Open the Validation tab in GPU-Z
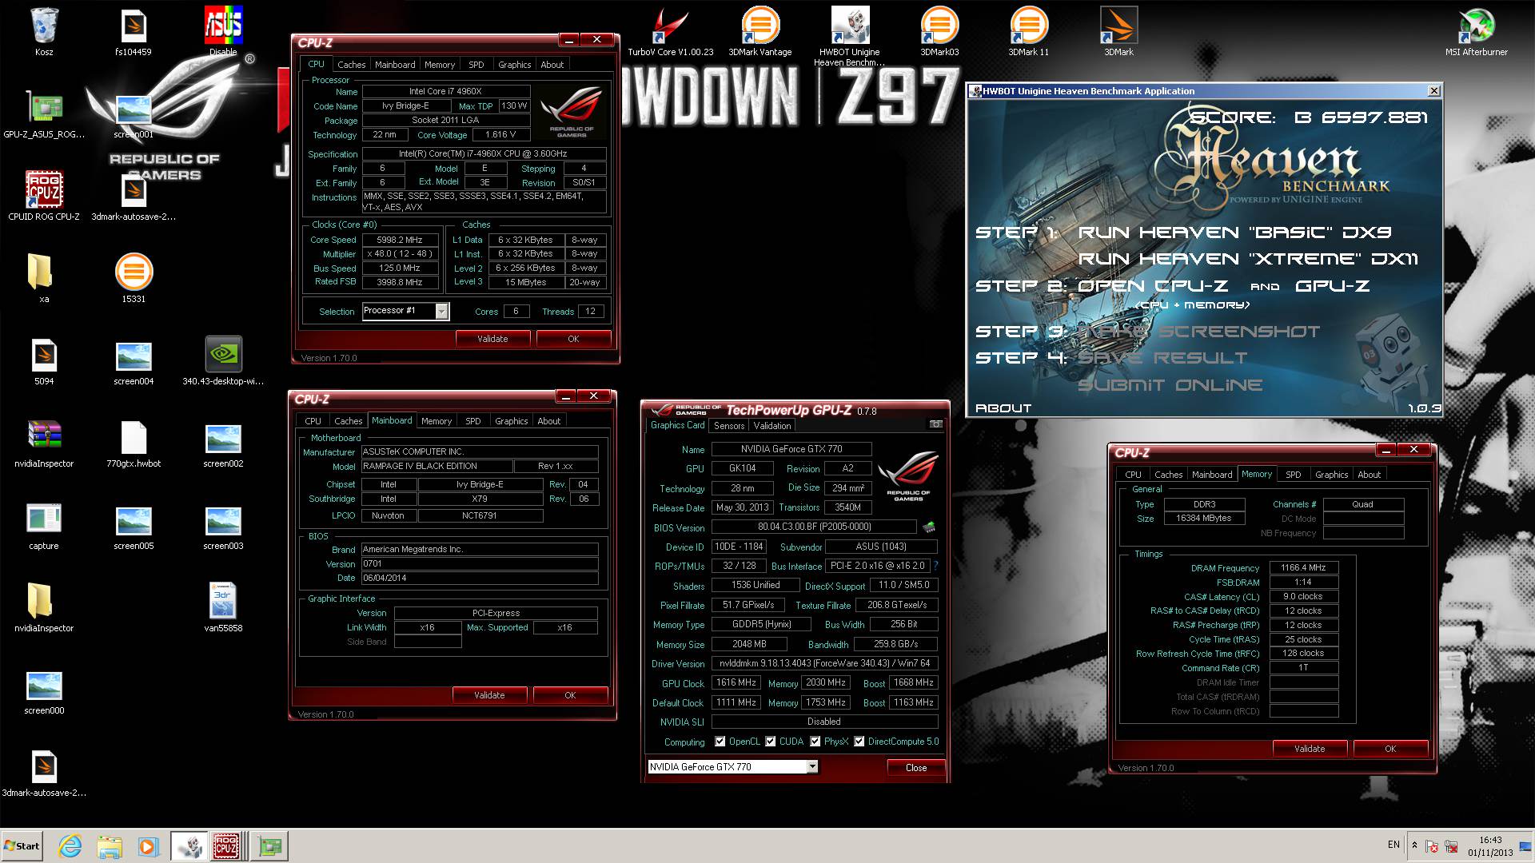1535x863 pixels. point(772,426)
